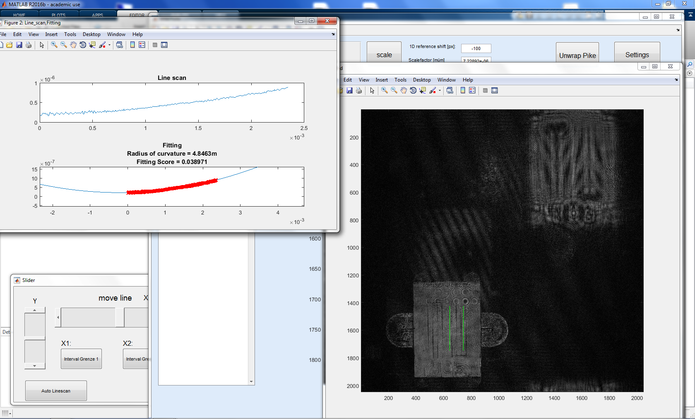Select Pan hand tool in Line_scan figure

click(73, 45)
